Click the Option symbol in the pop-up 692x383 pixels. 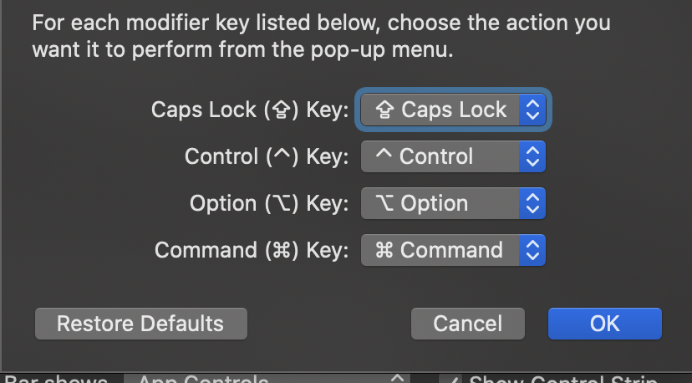(x=385, y=203)
